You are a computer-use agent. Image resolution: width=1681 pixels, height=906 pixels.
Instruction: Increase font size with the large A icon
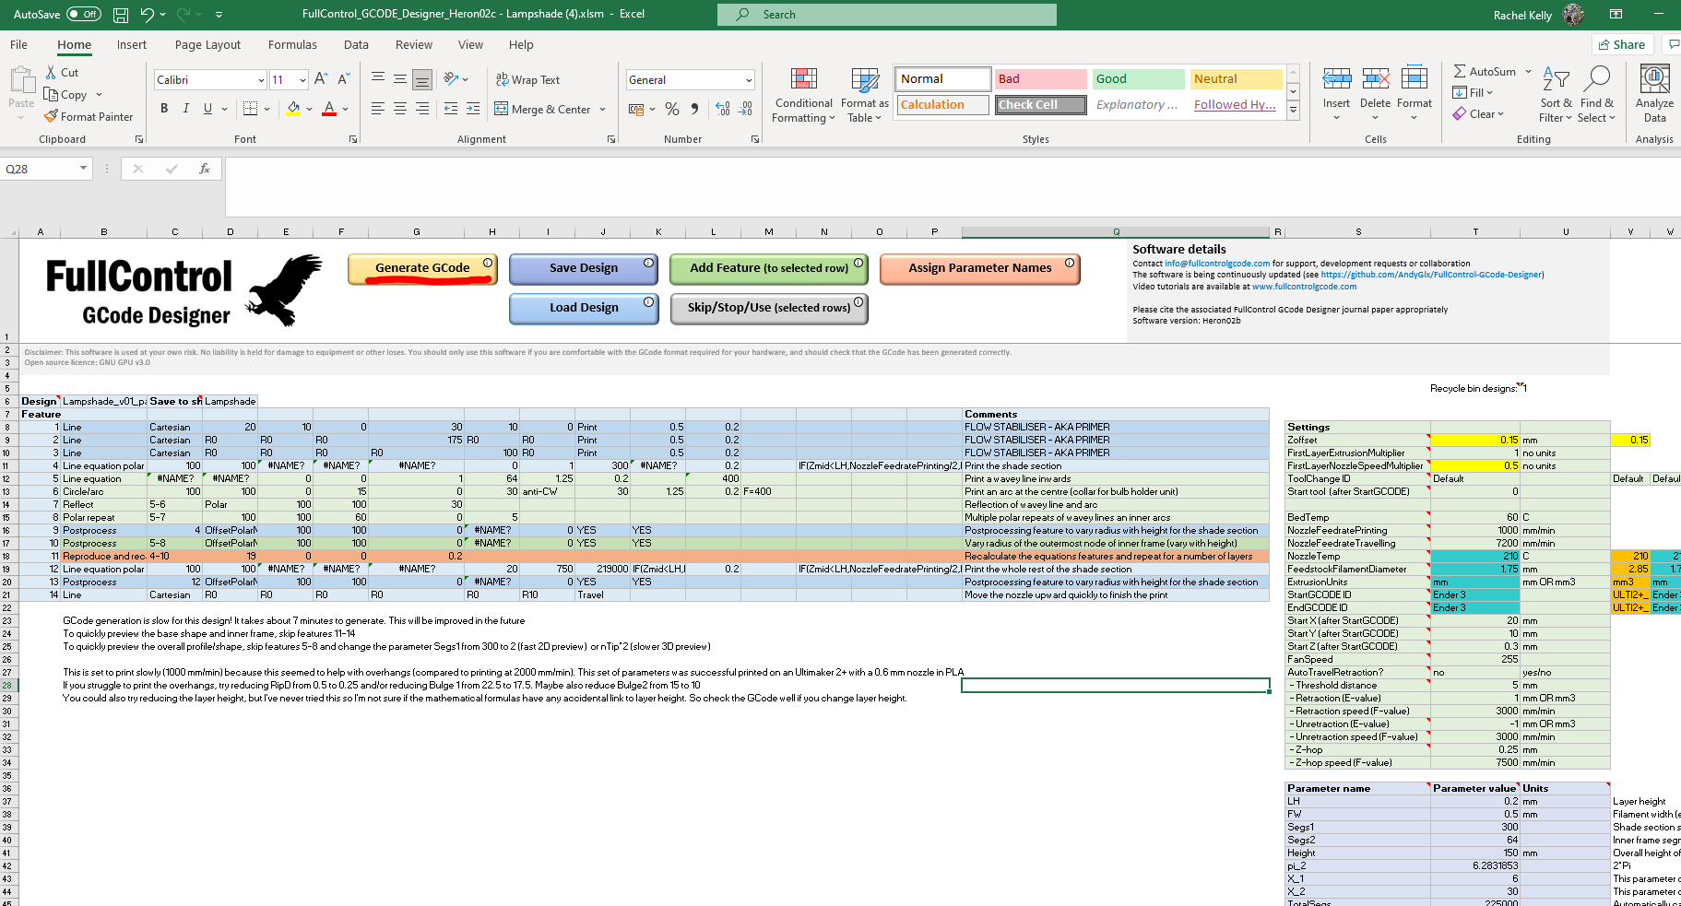(321, 79)
